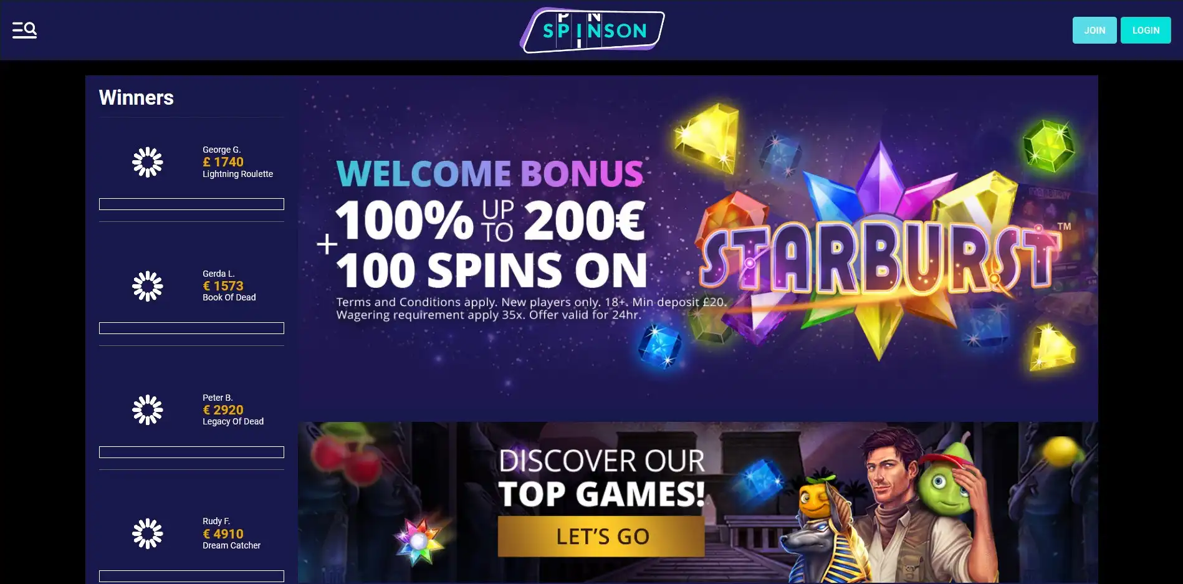This screenshot has height=584, width=1183.
Task: Click the JOIN button
Action: (x=1094, y=30)
